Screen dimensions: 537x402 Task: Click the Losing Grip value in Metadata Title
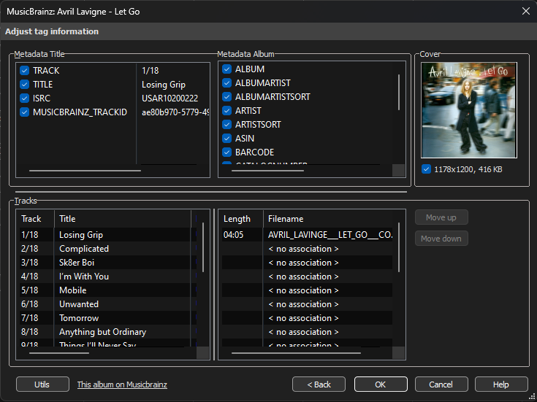point(164,84)
